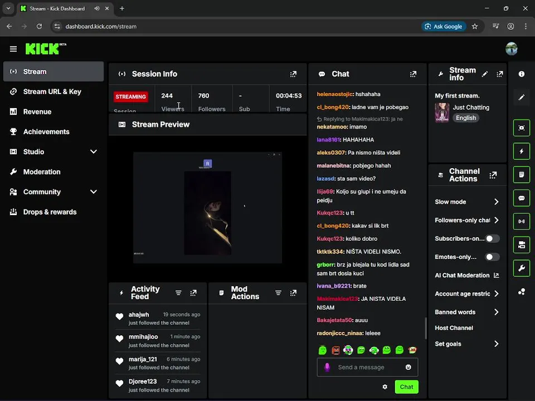Pop out the Channel Actions panel
This screenshot has height=401, width=535.
tap(493, 175)
